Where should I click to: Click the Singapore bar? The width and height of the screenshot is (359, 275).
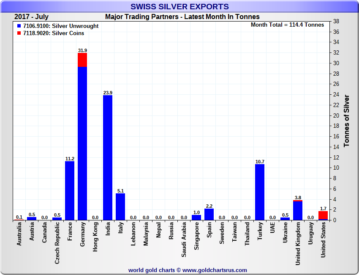pyautogui.click(x=196, y=217)
